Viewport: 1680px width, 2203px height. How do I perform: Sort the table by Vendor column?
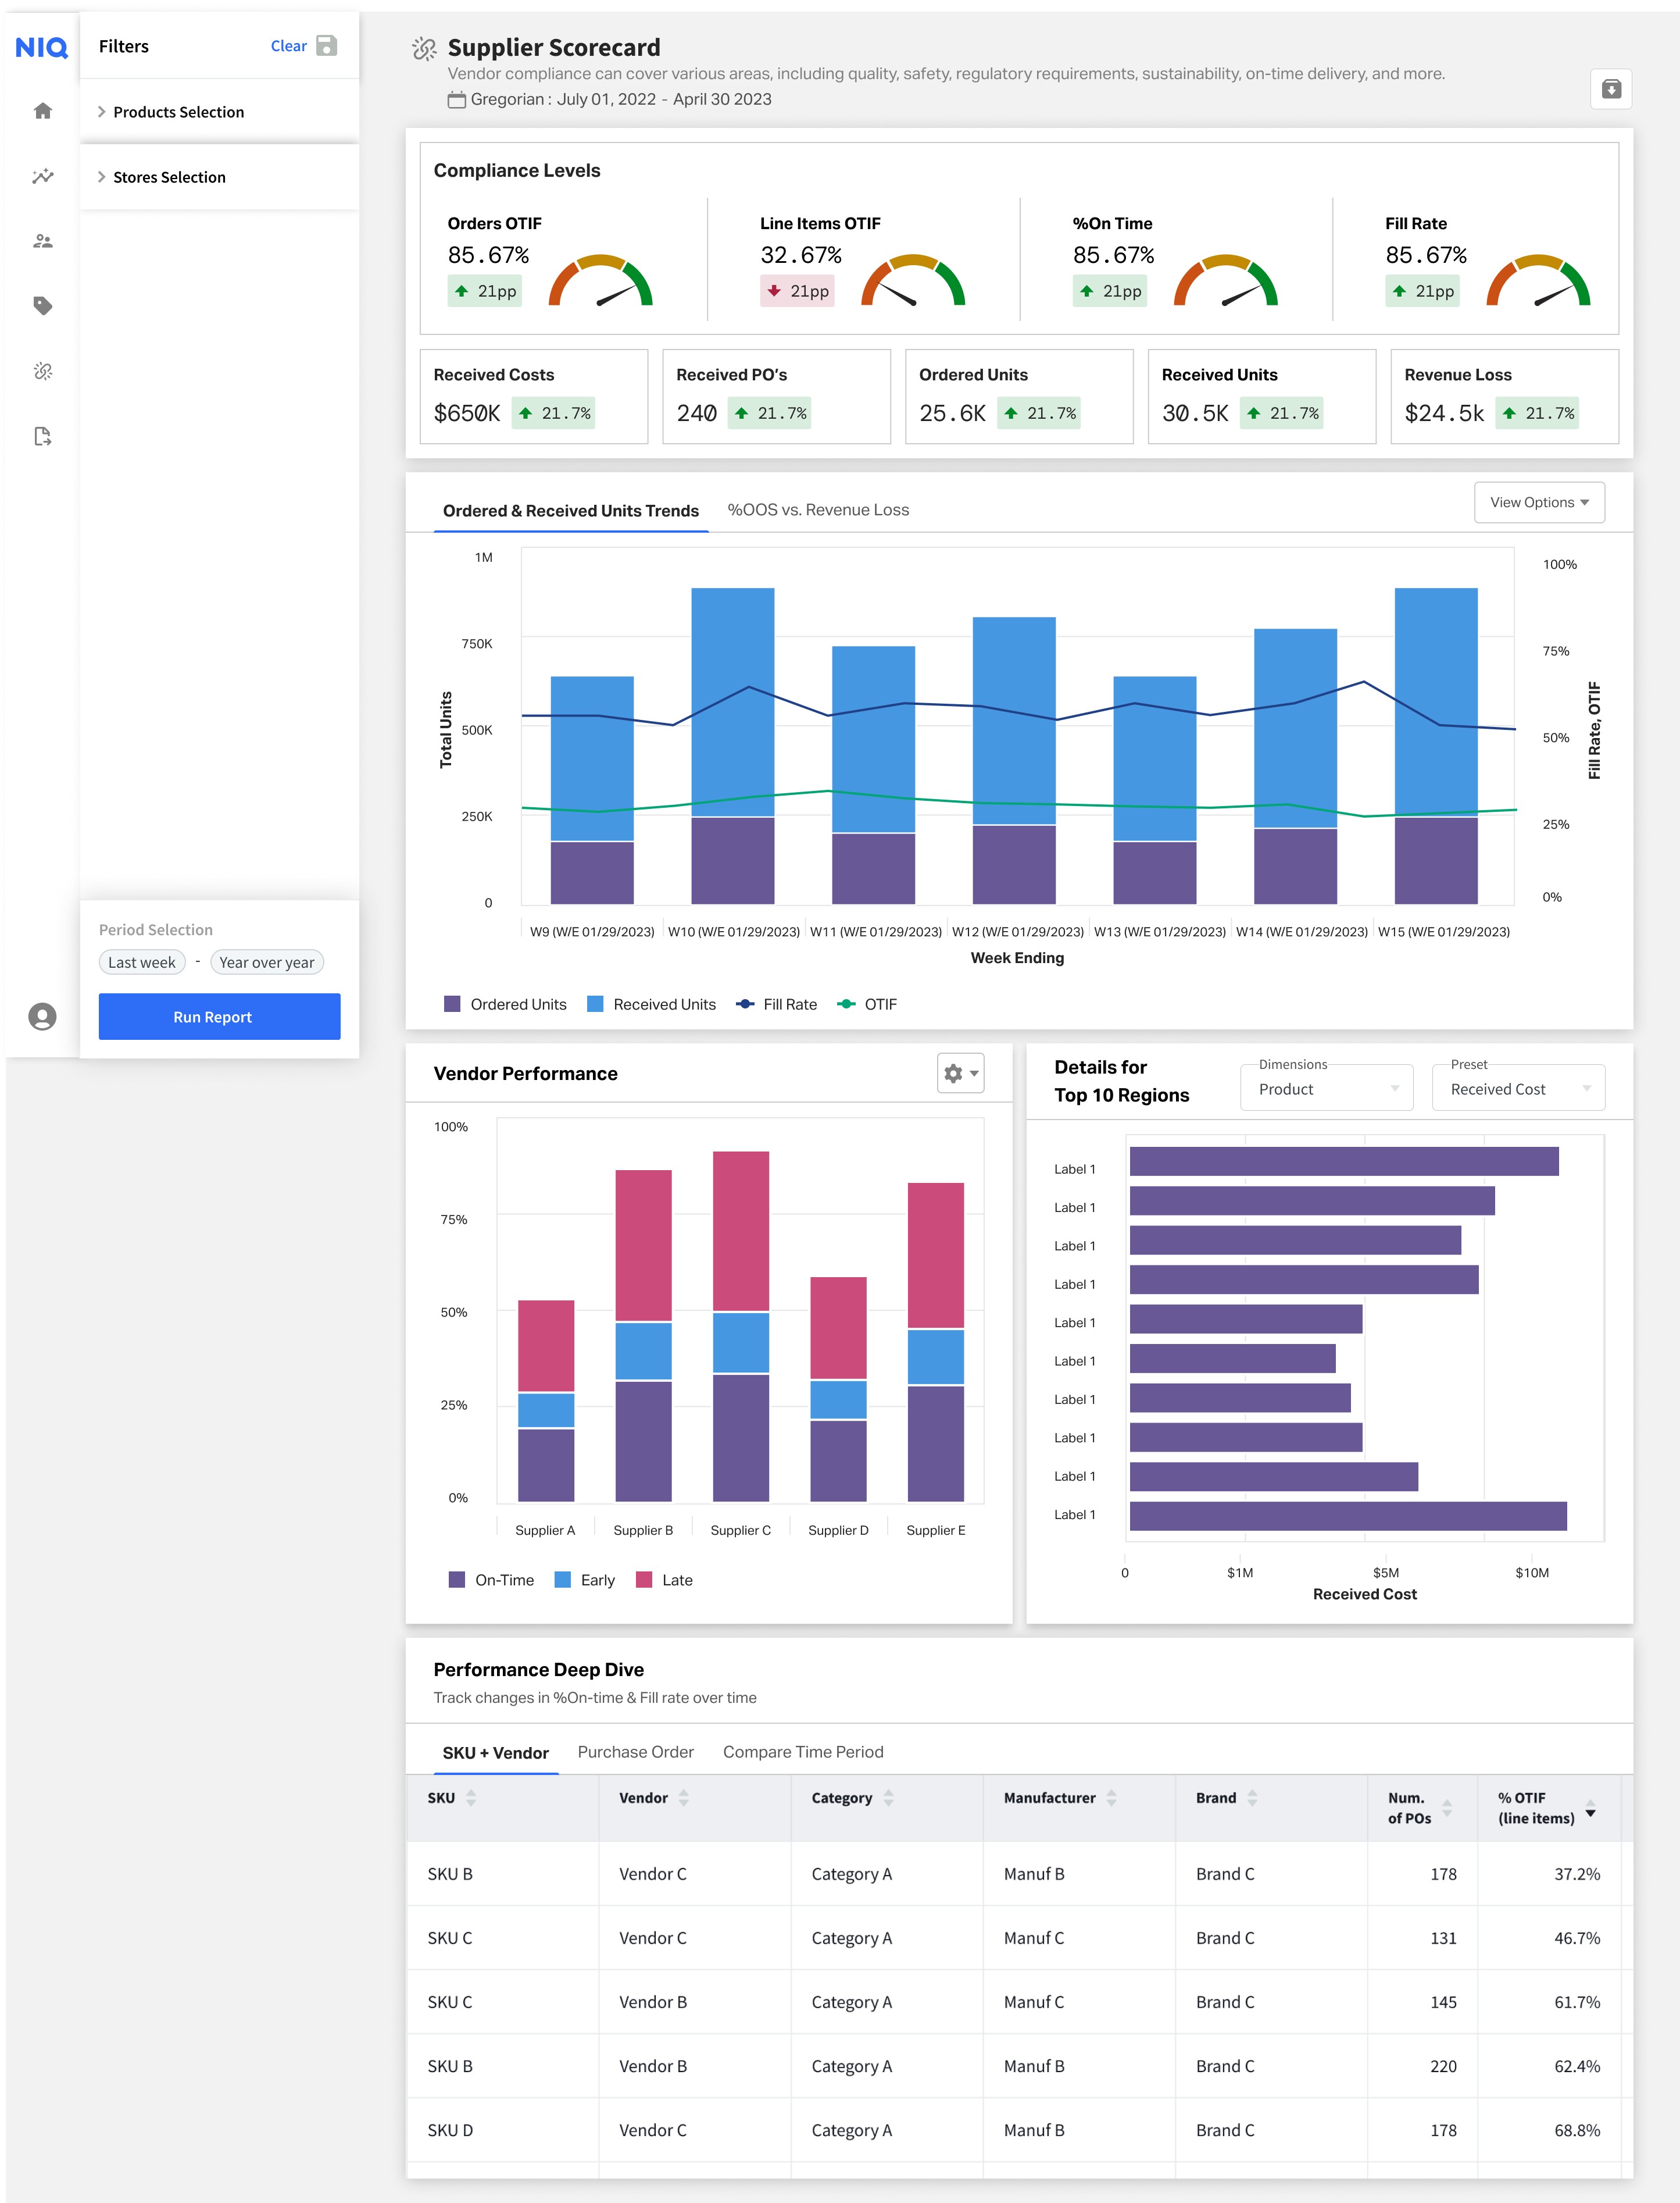pyautogui.click(x=683, y=1798)
